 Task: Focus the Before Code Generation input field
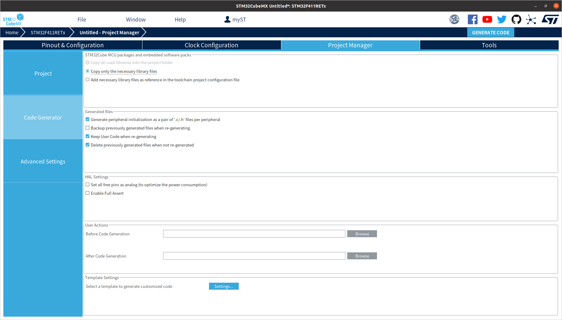254,234
